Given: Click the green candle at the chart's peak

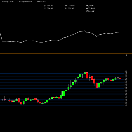Looking at the screenshot, I should click(x=85, y=73).
